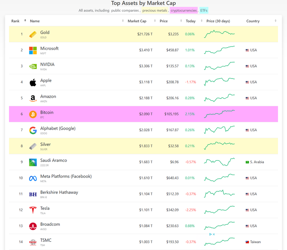Click the Gold bar icon

(x=33, y=34)
